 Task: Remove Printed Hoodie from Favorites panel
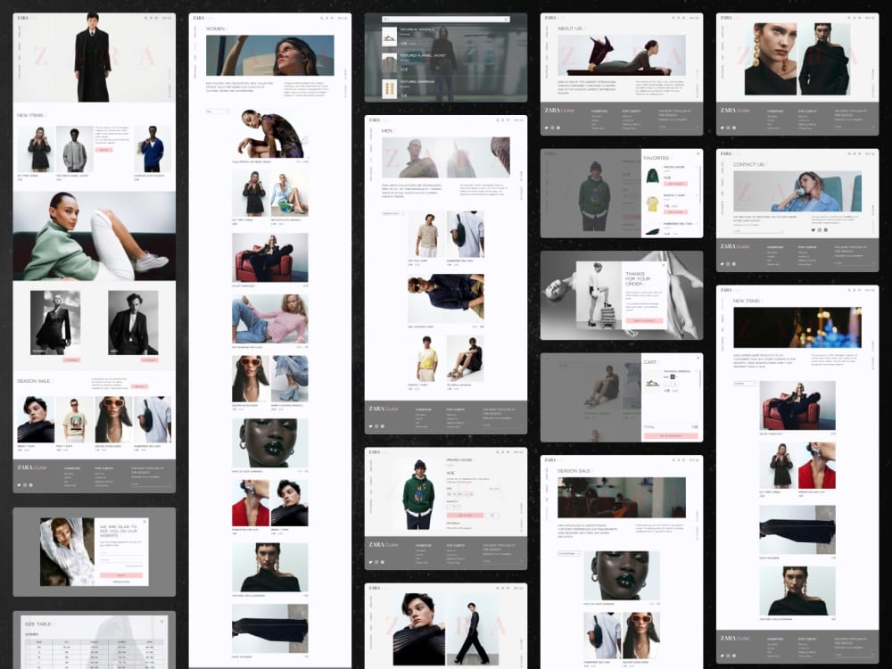point(695,168)
